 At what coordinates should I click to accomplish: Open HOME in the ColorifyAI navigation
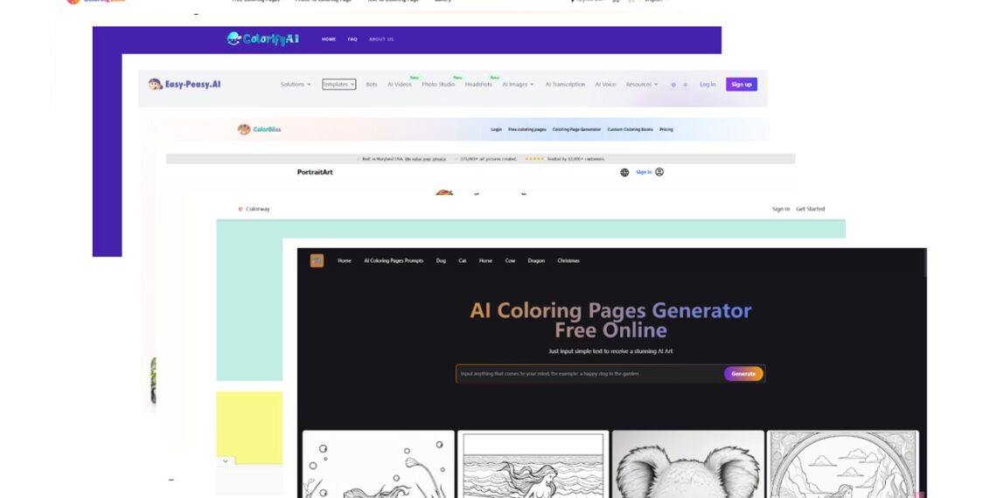[329, 39]
